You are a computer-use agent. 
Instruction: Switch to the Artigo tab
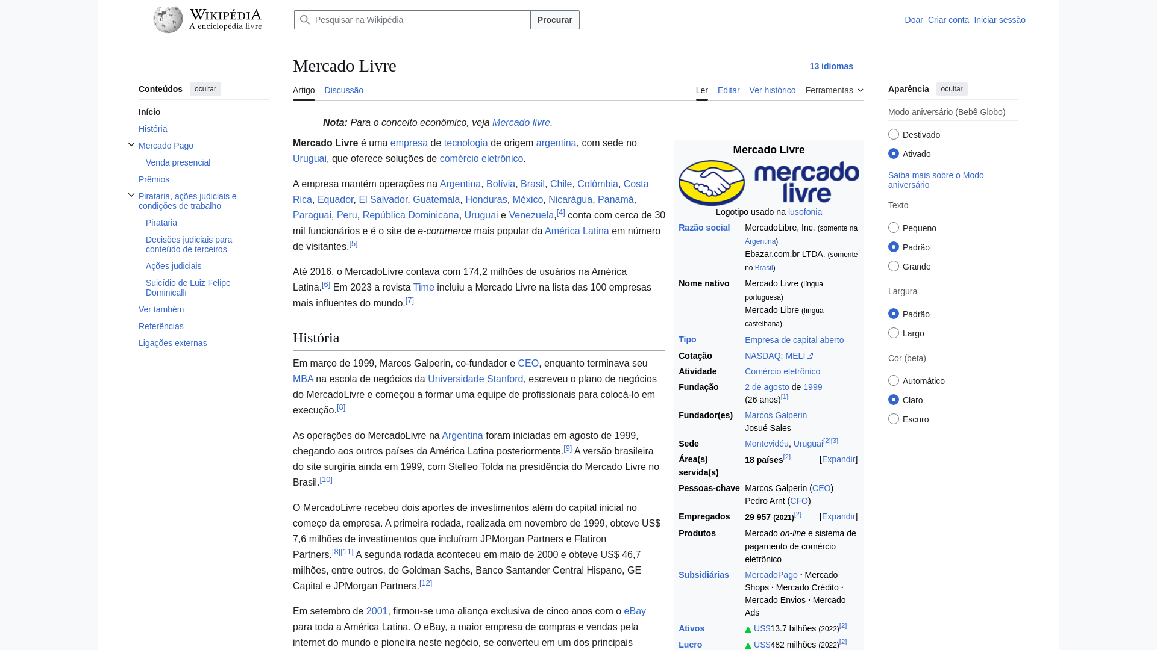[304, 90]
